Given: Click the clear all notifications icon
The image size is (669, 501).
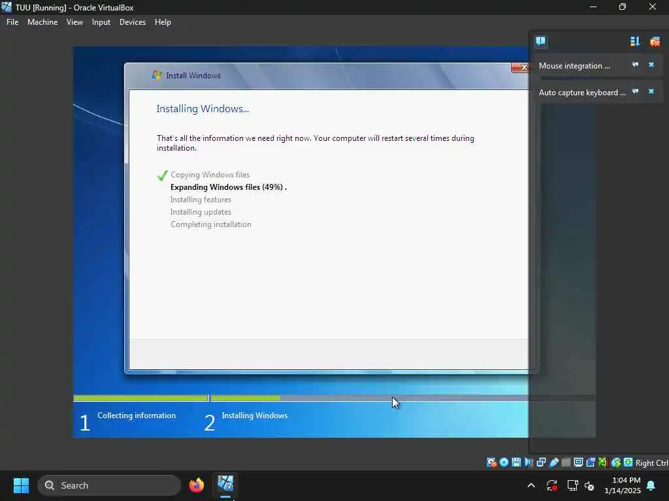Looking at the screenshot, I should coord(655,41).
